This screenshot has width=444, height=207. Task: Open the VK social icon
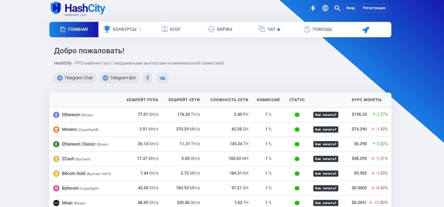(162, 78)
